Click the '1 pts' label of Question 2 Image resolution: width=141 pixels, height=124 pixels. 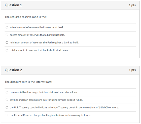(132, 70)
